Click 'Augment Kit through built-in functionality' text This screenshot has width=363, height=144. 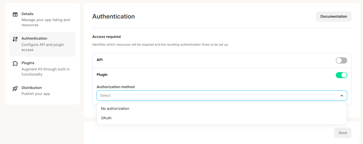pos(46,72)
